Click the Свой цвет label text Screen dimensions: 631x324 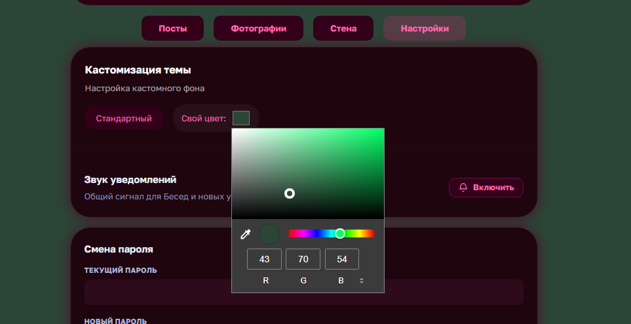pos(204,119)
